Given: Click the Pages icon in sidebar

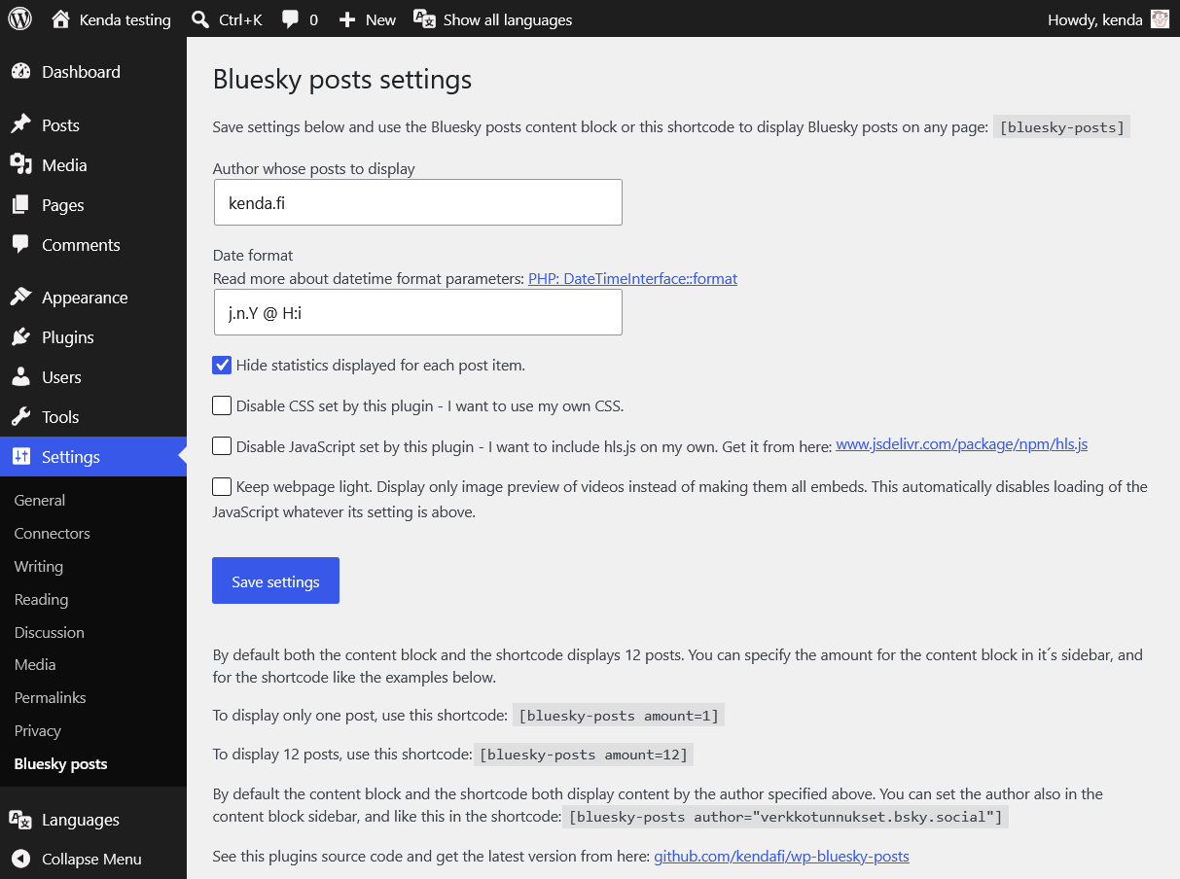Looking at the screenshot, I should tap(20, 204).
